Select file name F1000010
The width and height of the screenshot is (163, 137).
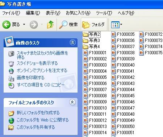pyautogui.click(x=98, y=108)
